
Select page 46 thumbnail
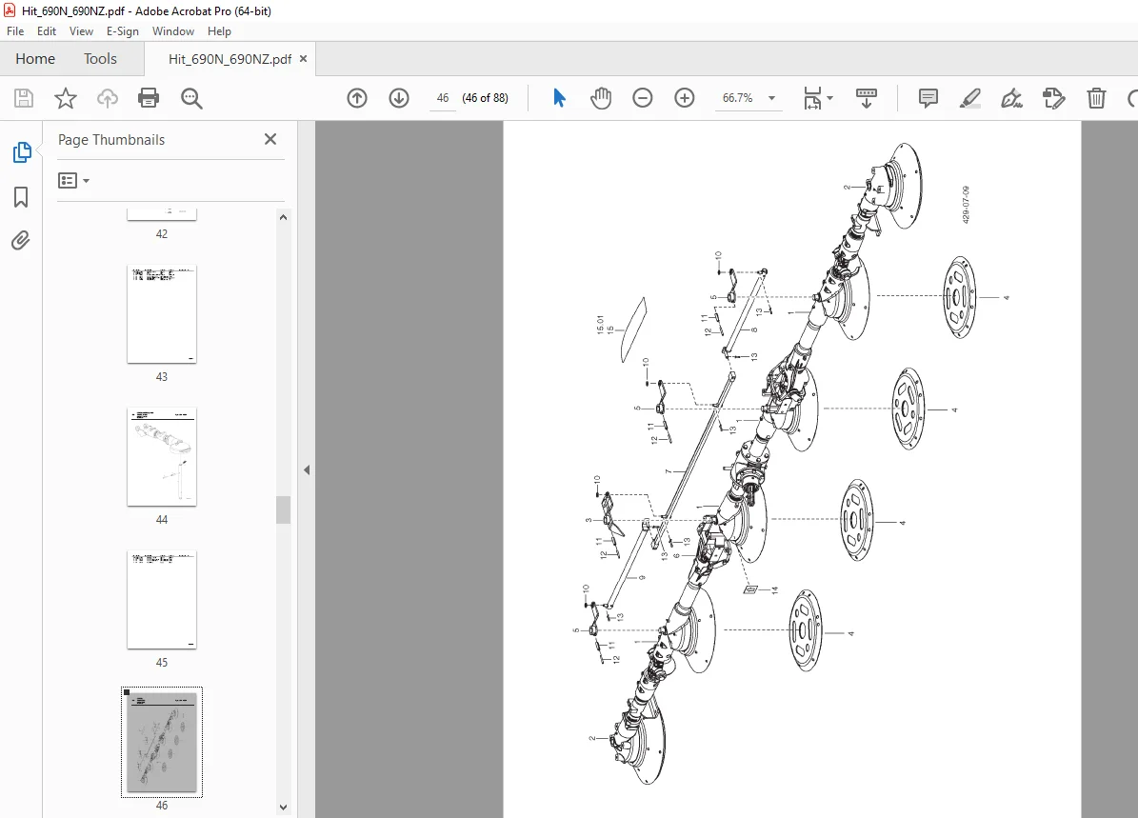click(x=162, y=742)
